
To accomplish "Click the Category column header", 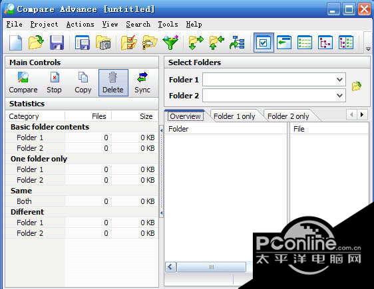I will pos(35,116).
